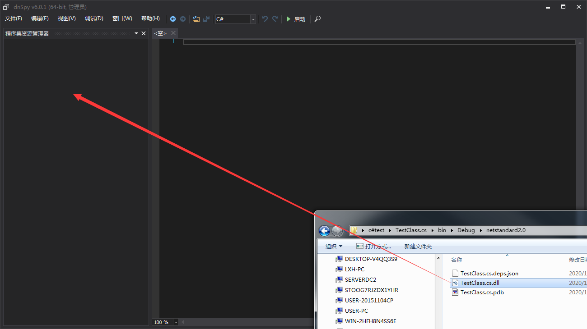Expand breadcrumb arrow after Debug

point(480,230)
